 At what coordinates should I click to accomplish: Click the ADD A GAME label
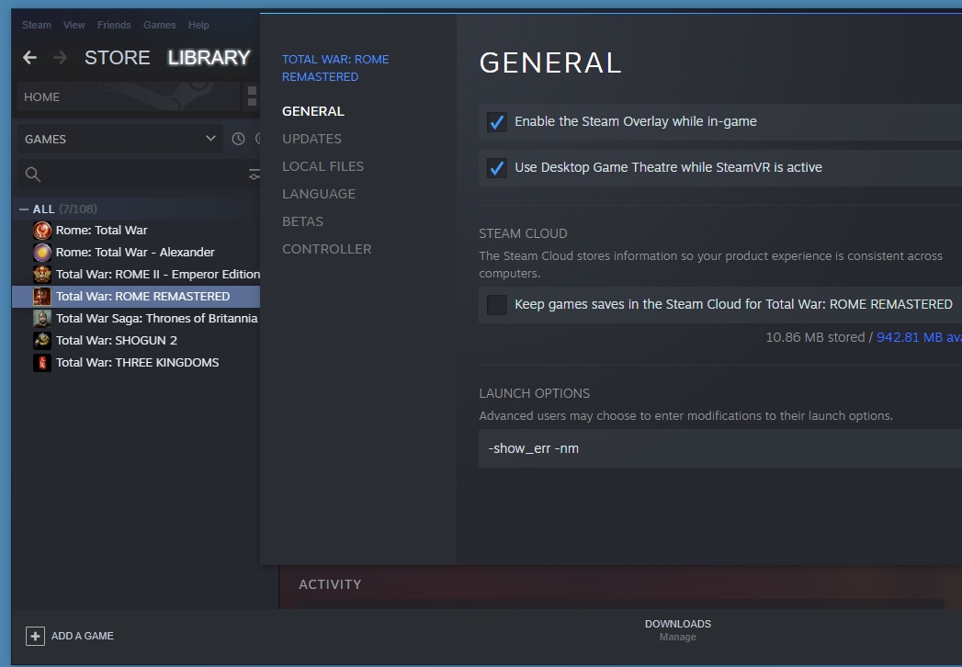(82, 637)
